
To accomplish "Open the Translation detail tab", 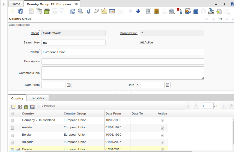I will click(x=38, y=98).
